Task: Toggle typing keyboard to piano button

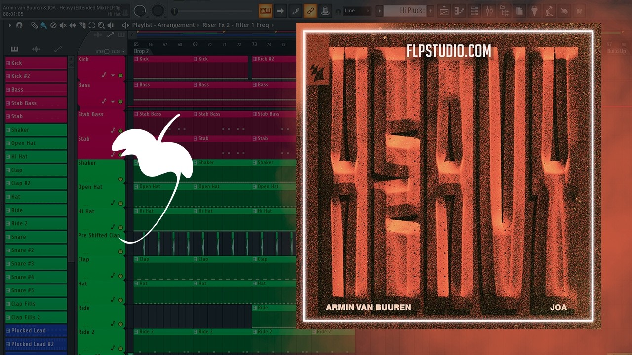Action: 265,10
